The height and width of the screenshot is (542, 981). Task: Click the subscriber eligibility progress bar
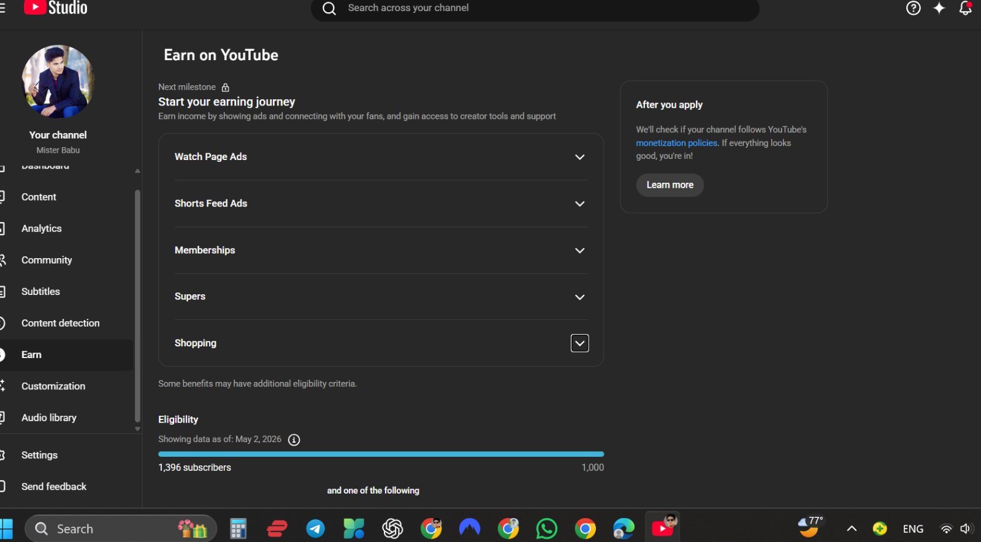(381, 454)
